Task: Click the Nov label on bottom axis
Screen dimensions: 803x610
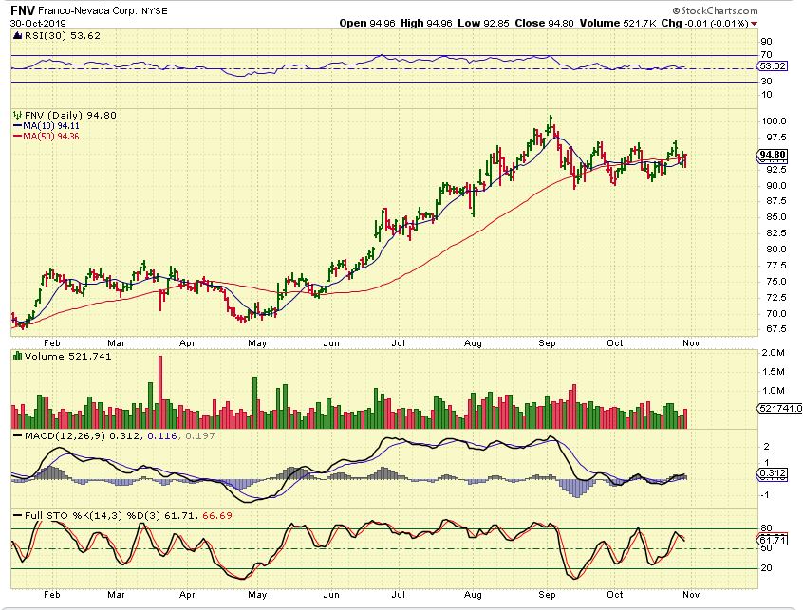Action: [x=691, y=595]
